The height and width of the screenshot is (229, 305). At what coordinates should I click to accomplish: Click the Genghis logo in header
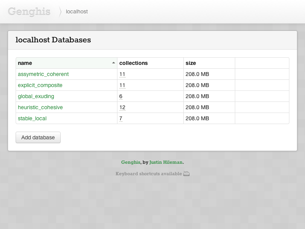click(29, 11)
